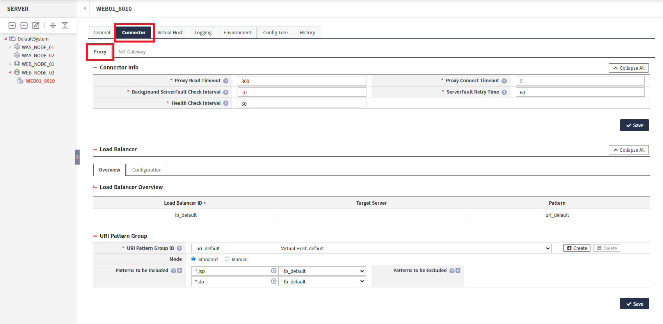Viewport: 663px width, 324px height.
Task: Open load balancer dropdown for *.do
Action: click(x=322, y=282)
